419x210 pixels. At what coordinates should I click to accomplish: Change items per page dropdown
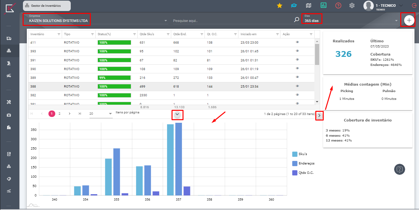pyautogui.click(x=101, y=114)
